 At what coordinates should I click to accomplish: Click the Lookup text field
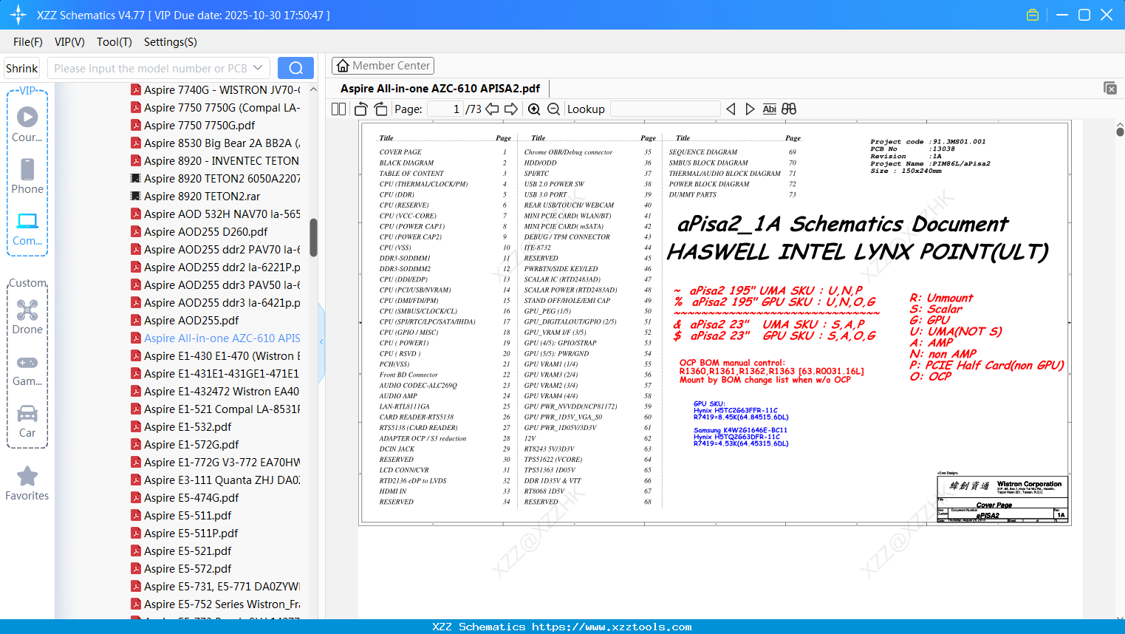666,109
